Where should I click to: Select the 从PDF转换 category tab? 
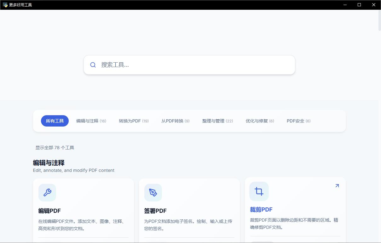(175, 121)
